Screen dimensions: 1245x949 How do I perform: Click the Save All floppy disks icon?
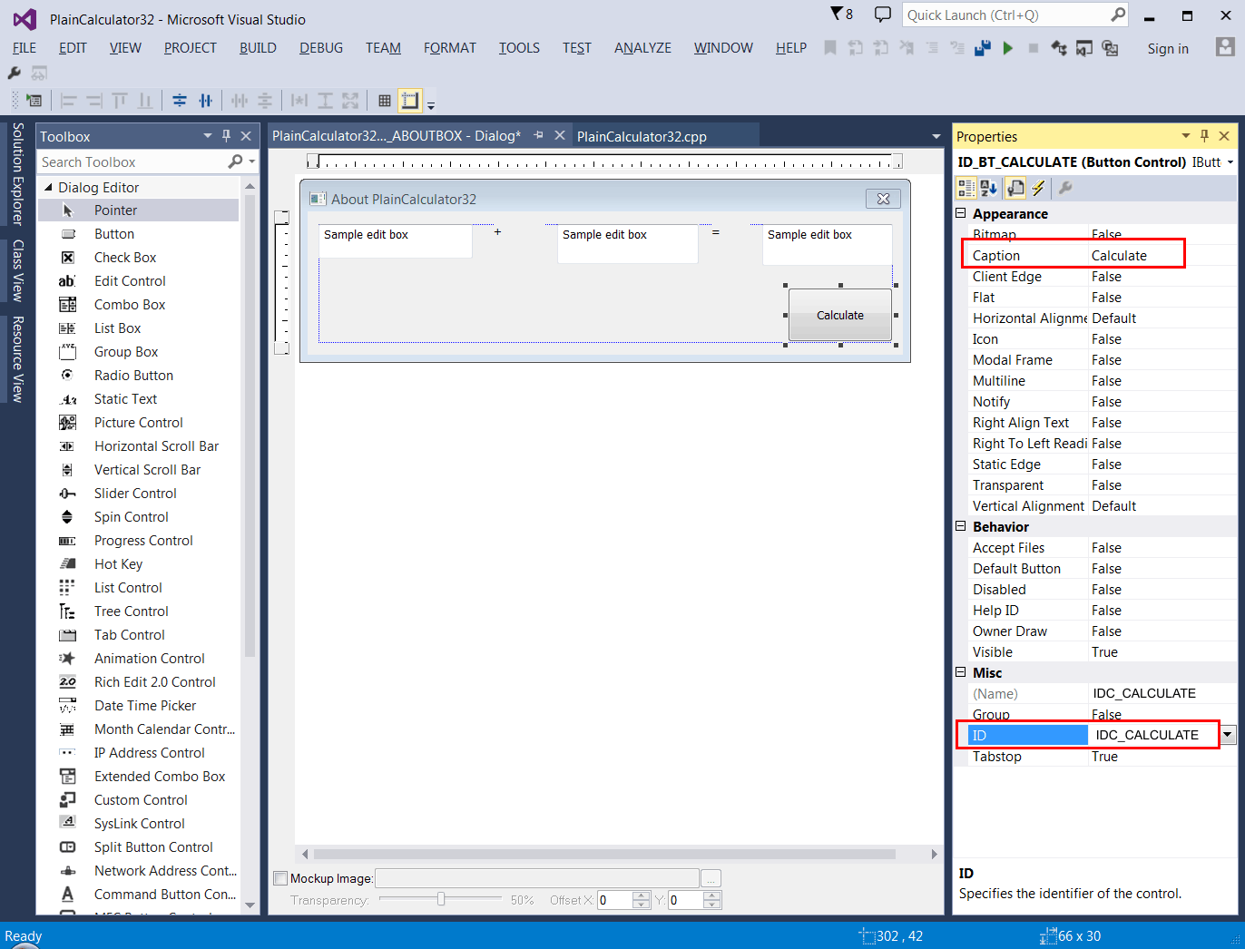tap(982, 48)
